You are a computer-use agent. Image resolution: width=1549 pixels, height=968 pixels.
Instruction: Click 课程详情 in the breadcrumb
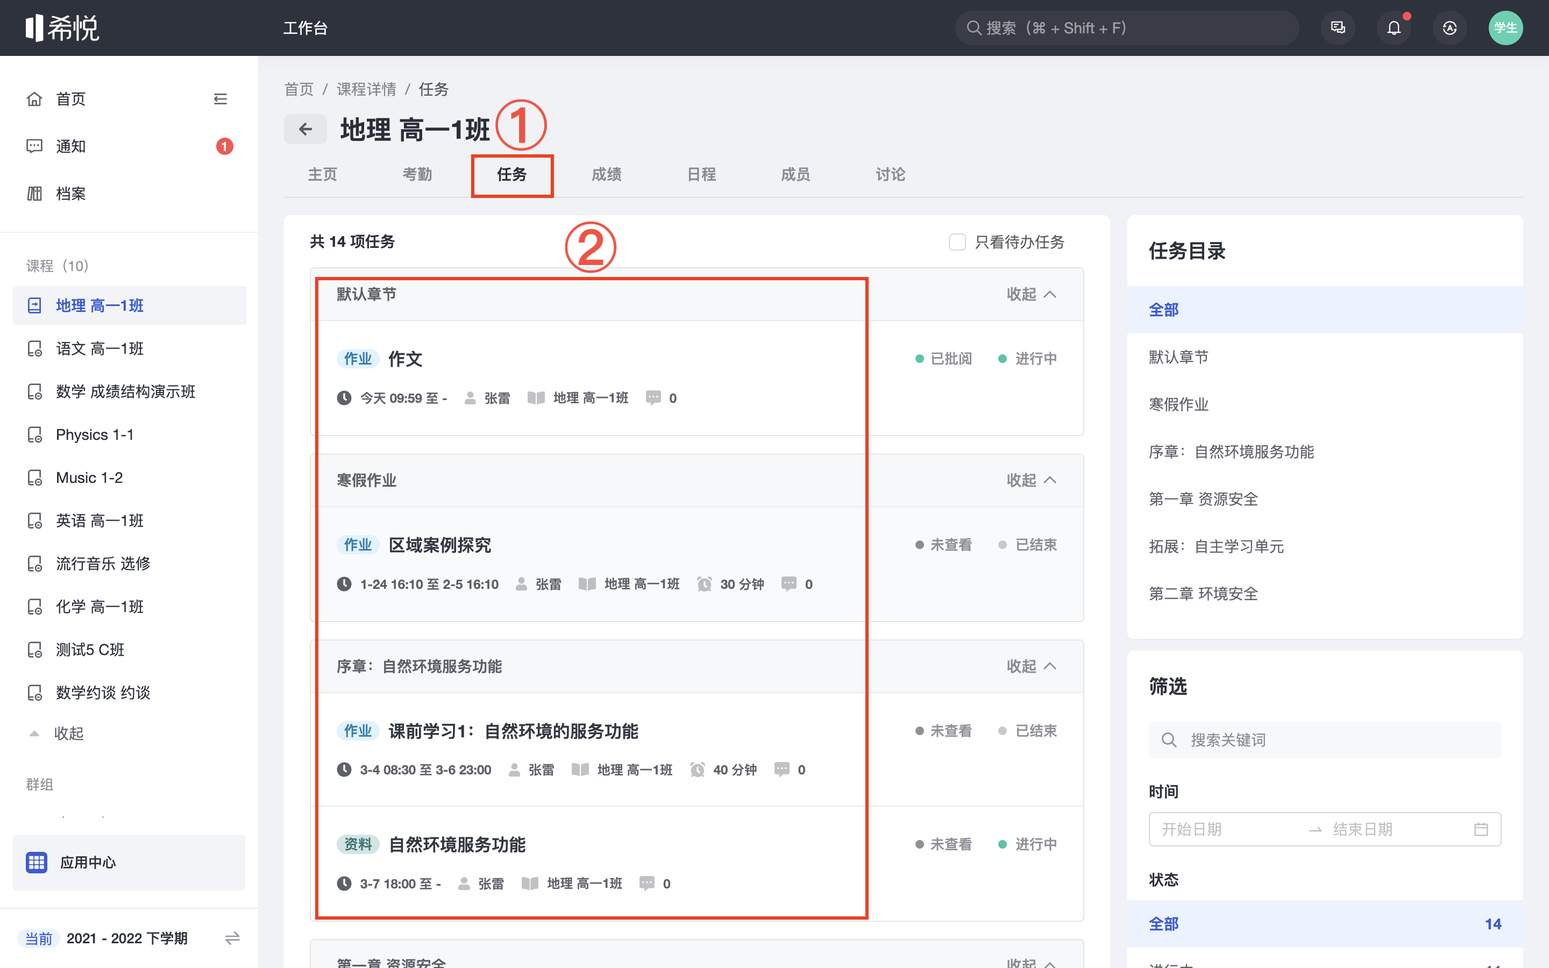[x=366, y=89]
